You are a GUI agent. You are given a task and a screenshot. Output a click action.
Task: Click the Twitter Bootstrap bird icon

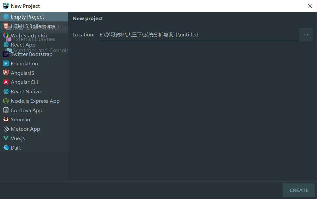(6, 54)
